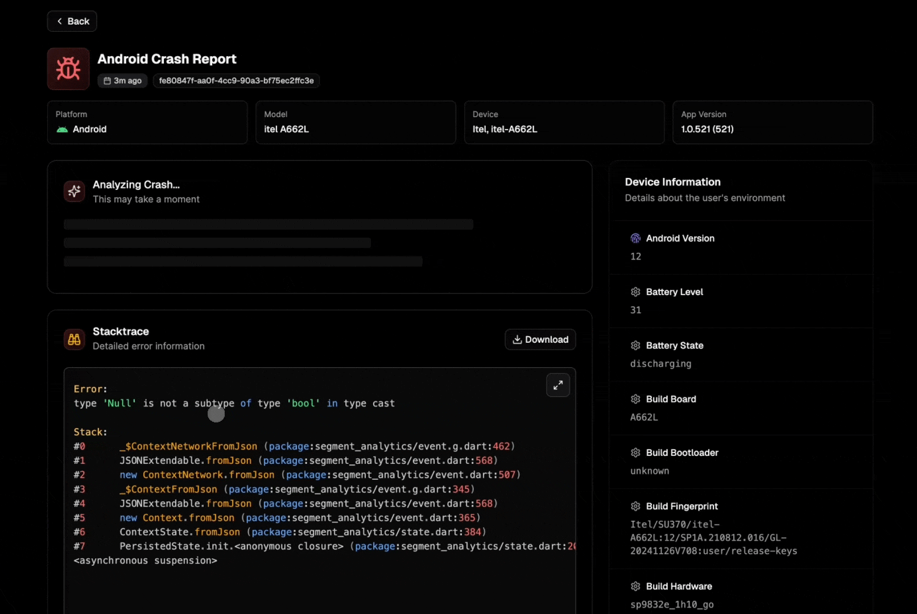Click stack frame #0 event.g.dart:462 line

click(316, 446)
